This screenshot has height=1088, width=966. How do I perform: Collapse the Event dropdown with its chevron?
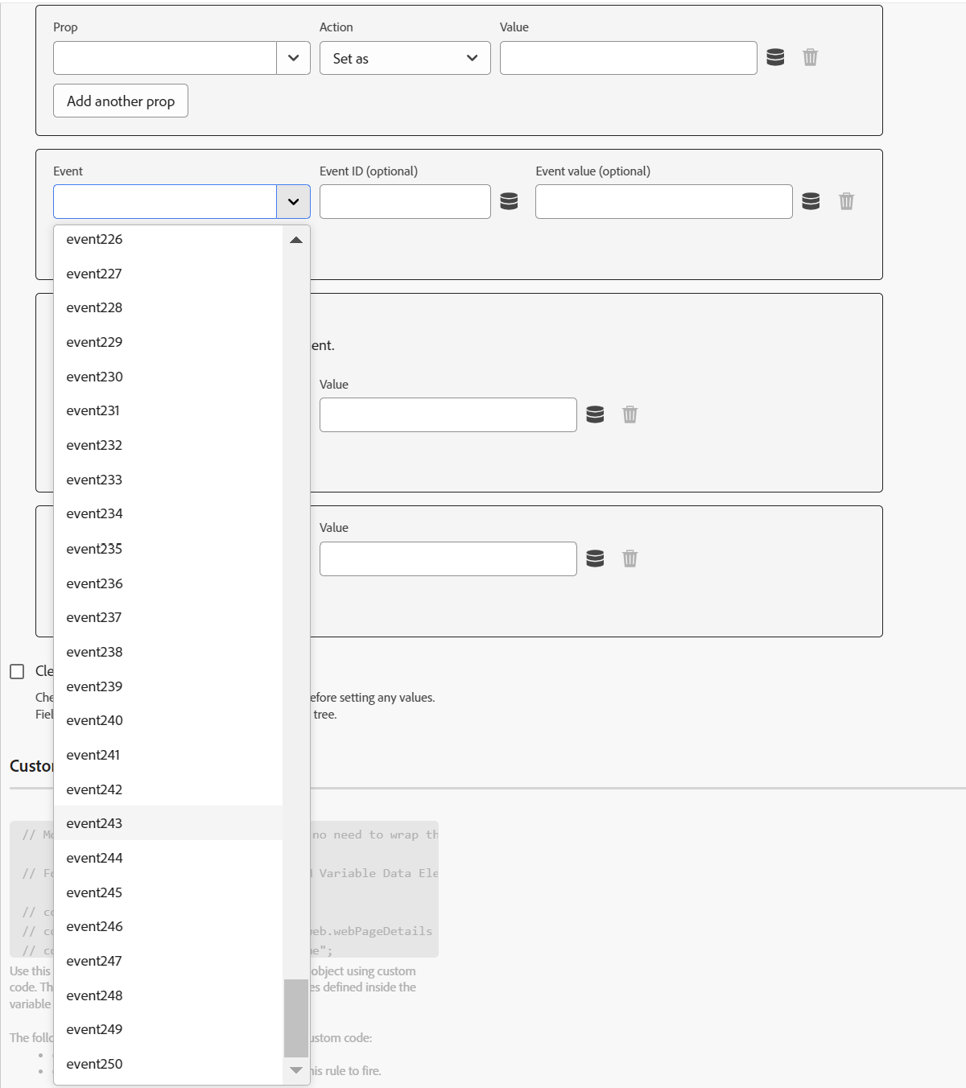(x=293, y=202)
